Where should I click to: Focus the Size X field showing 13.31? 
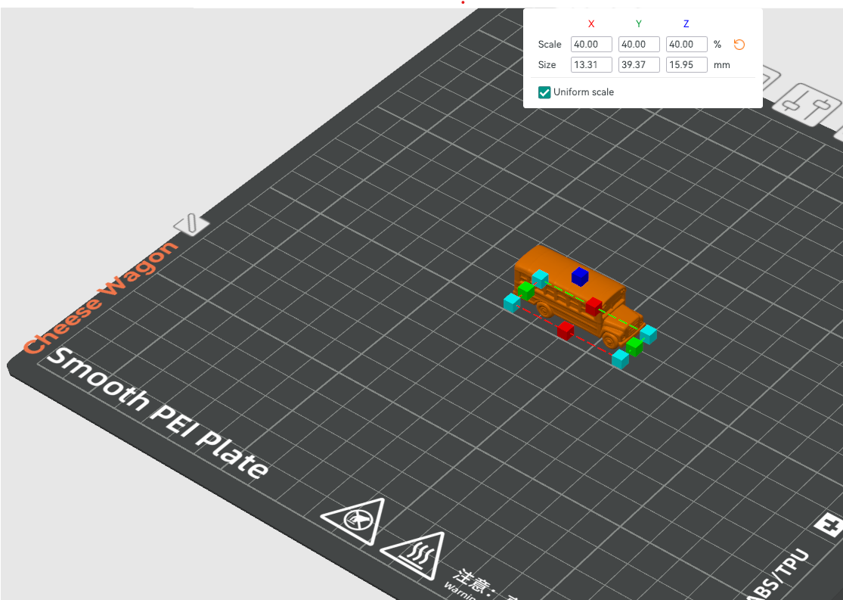[591, 64]
